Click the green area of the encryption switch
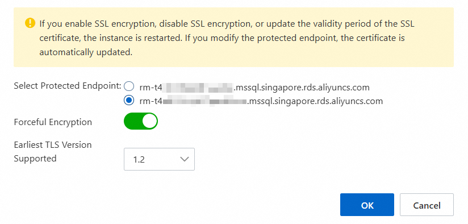The image size is (468, 224). point(132,121)
